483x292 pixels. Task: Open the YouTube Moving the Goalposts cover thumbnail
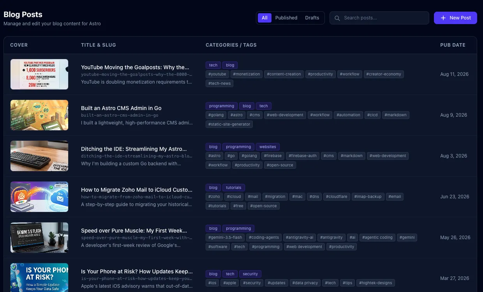click(39, 74)
